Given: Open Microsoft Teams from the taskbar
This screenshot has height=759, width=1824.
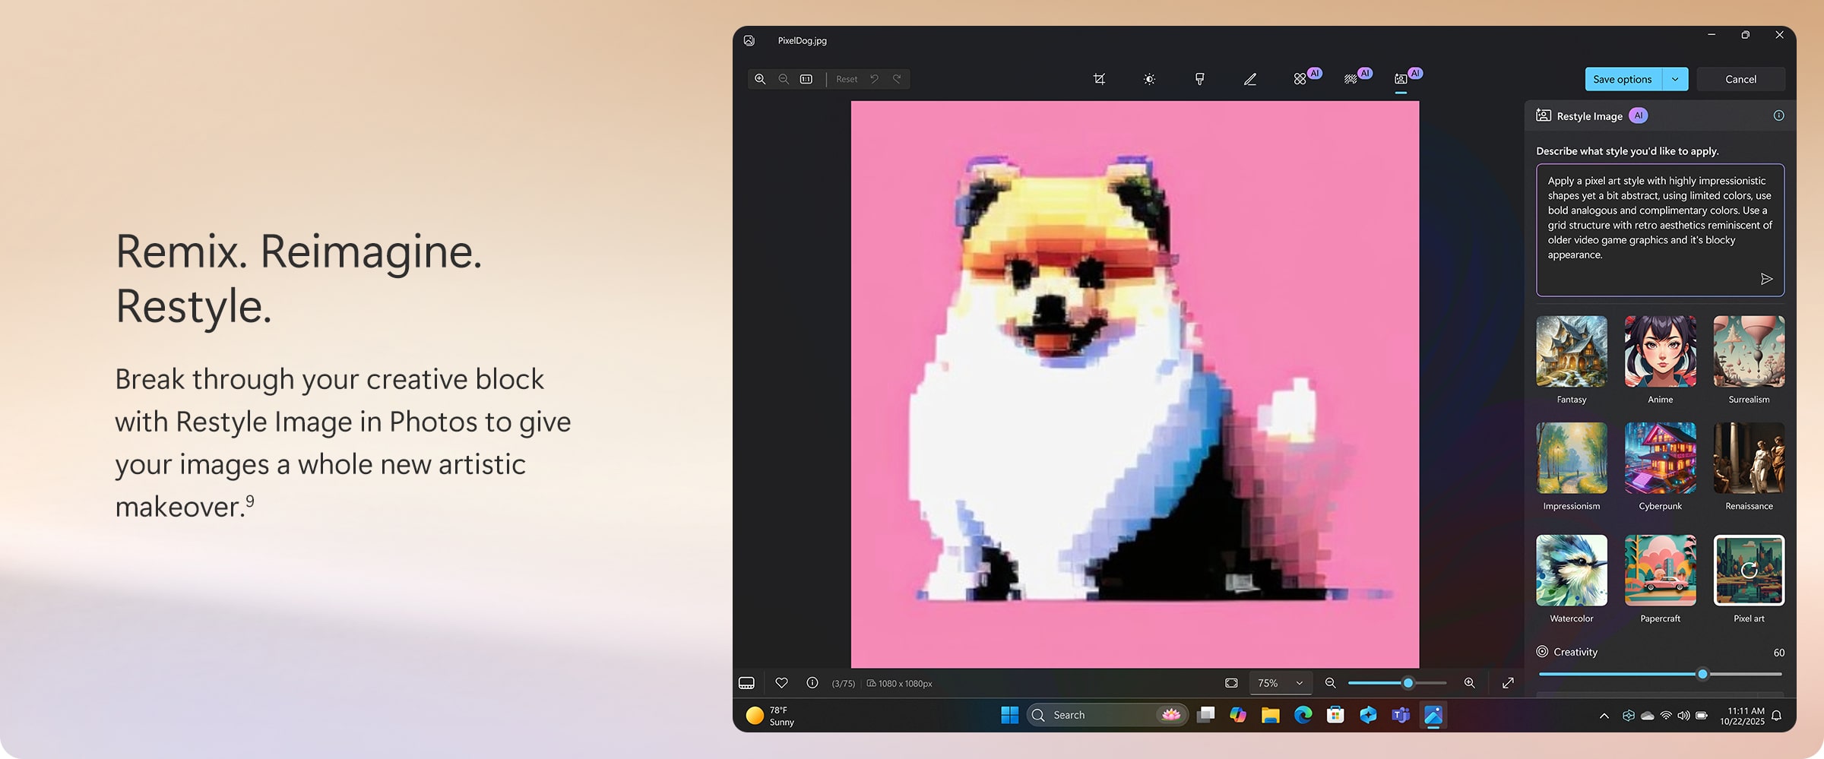Looking at the screenshot, I should [x=1401, y=715].
